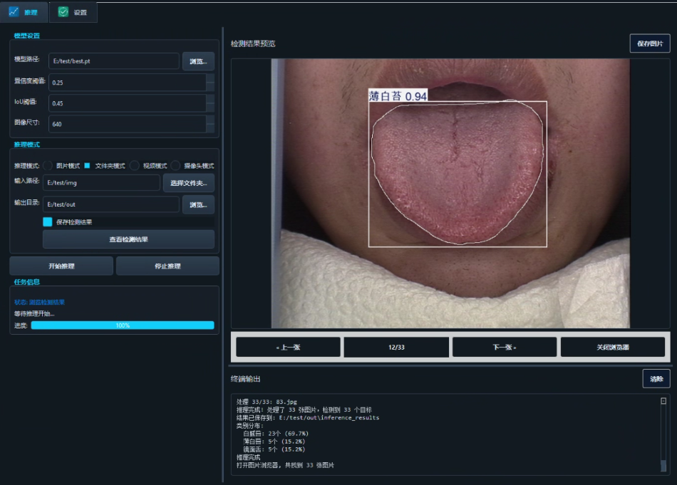Image resolution: width=677 pixels, height=485 pixels.
Task: Increase the 置信度阈值 value with up arrow
Action: pyautogui.click(x=210, y=78)
